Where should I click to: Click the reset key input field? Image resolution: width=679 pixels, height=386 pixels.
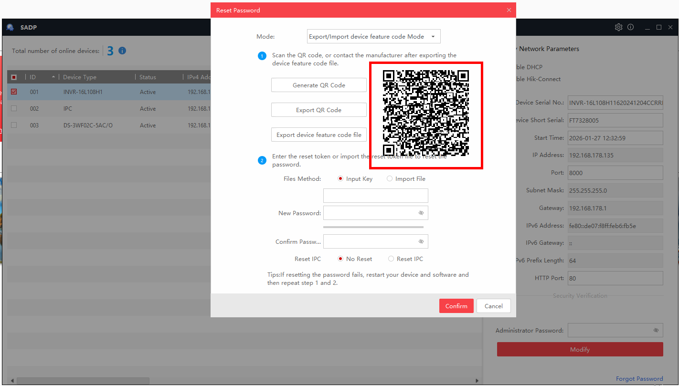click(375, 196)
